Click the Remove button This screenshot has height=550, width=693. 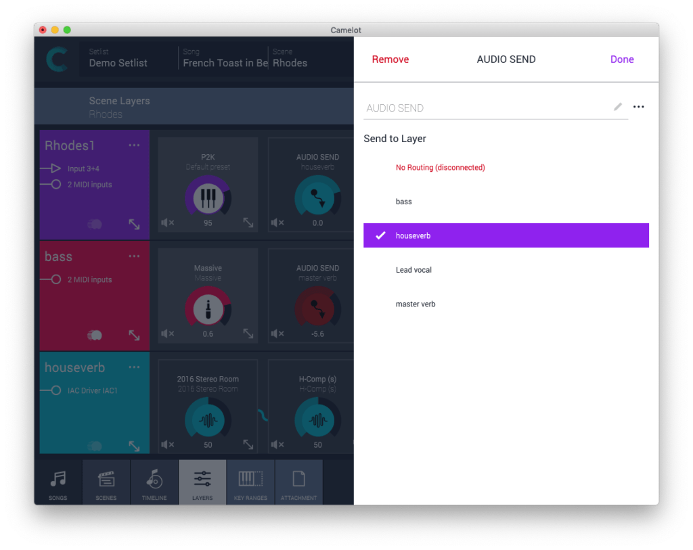(x=390, y=59)
